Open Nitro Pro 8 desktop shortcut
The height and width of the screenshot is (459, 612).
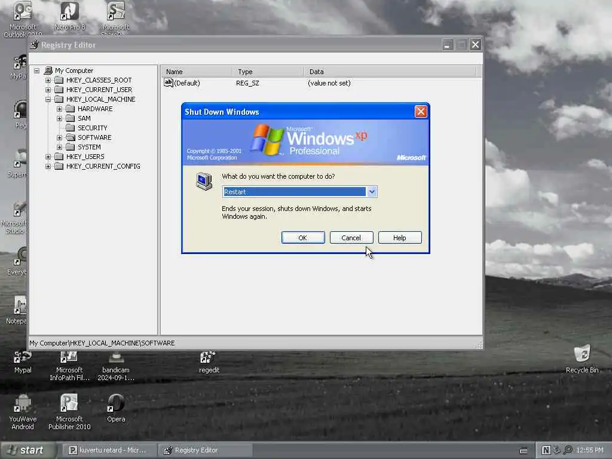(69, 16)
